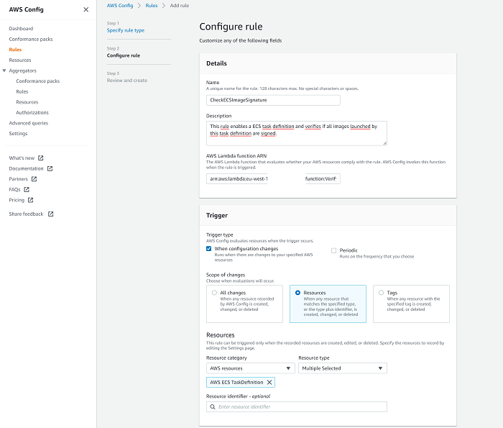Open Authorizations under Aggregators
The height and width of the screenshot is (428, 503).
pos(32,113)
